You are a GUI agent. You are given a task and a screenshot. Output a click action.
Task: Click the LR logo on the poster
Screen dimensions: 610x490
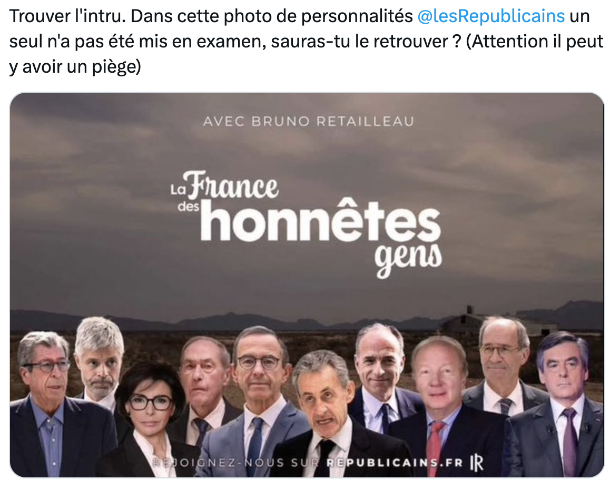[476, 463]
